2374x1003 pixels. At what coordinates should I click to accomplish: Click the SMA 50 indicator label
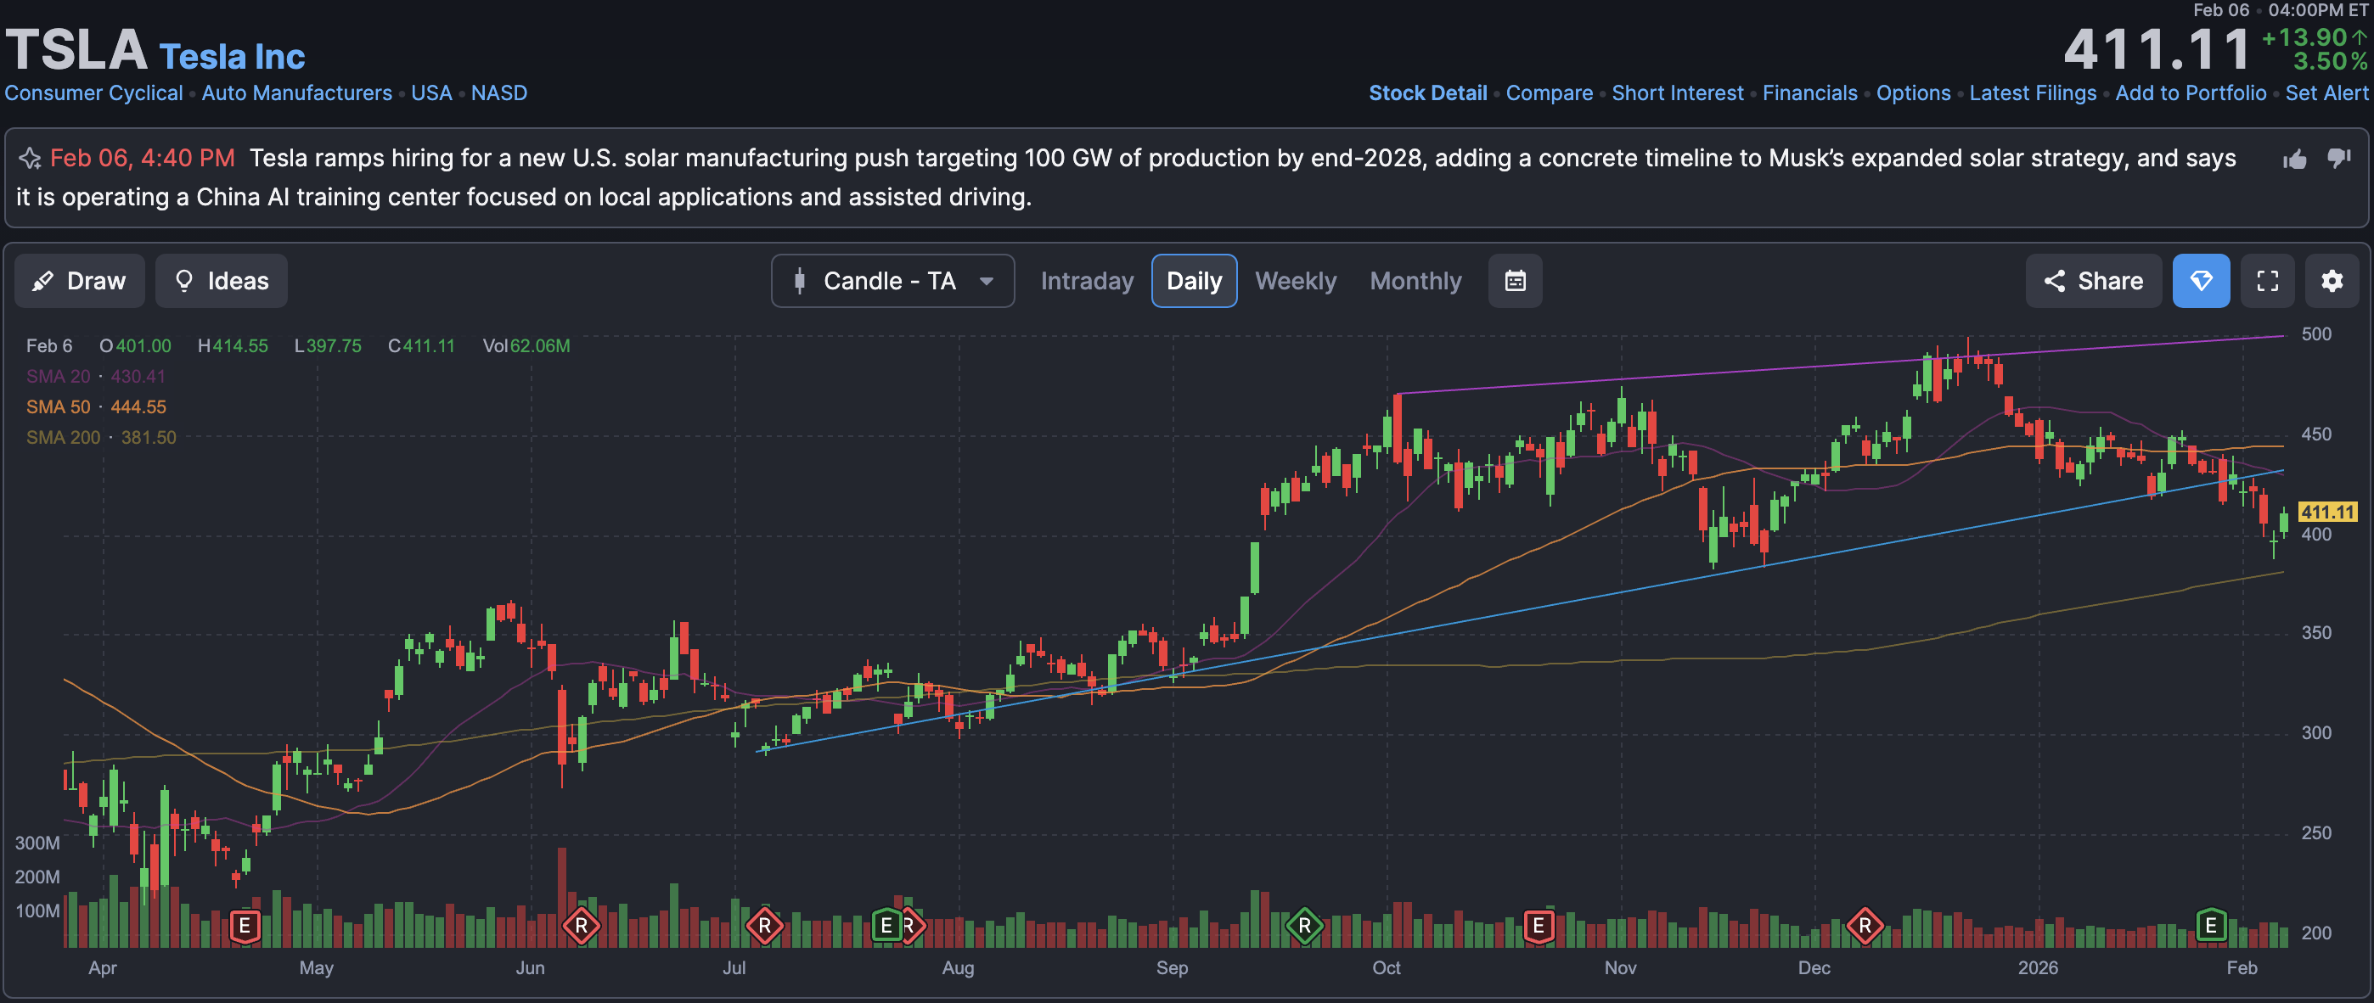pyautogui.click(x=58, y=407)
